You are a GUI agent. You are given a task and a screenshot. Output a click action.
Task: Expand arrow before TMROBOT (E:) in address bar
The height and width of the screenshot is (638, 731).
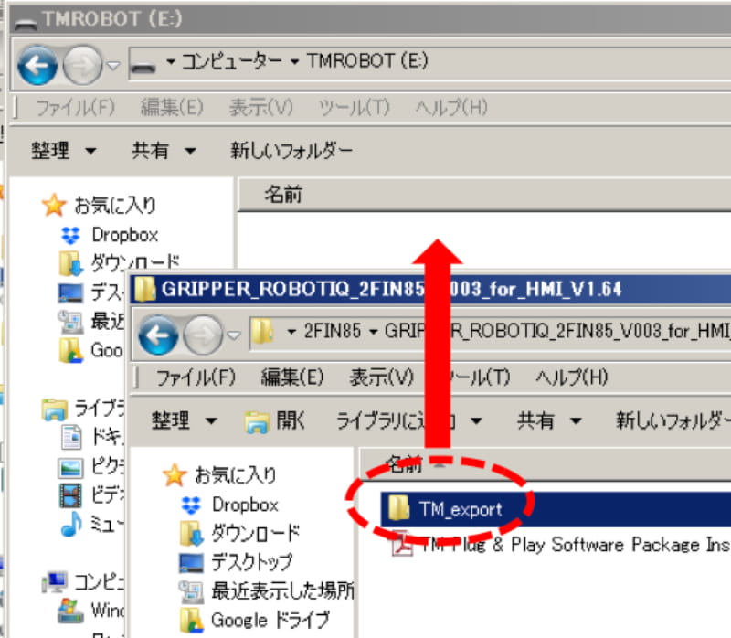[294, 61]
